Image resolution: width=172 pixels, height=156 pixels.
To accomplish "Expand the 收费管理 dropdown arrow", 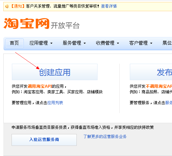I will 118,43.
